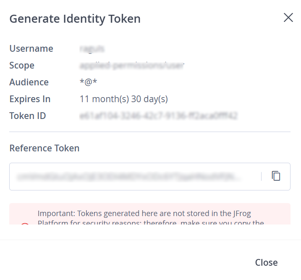Click inside the Reference Token field
The width and height of the screenshot is (301, 280).
click(x=134, y=177)
